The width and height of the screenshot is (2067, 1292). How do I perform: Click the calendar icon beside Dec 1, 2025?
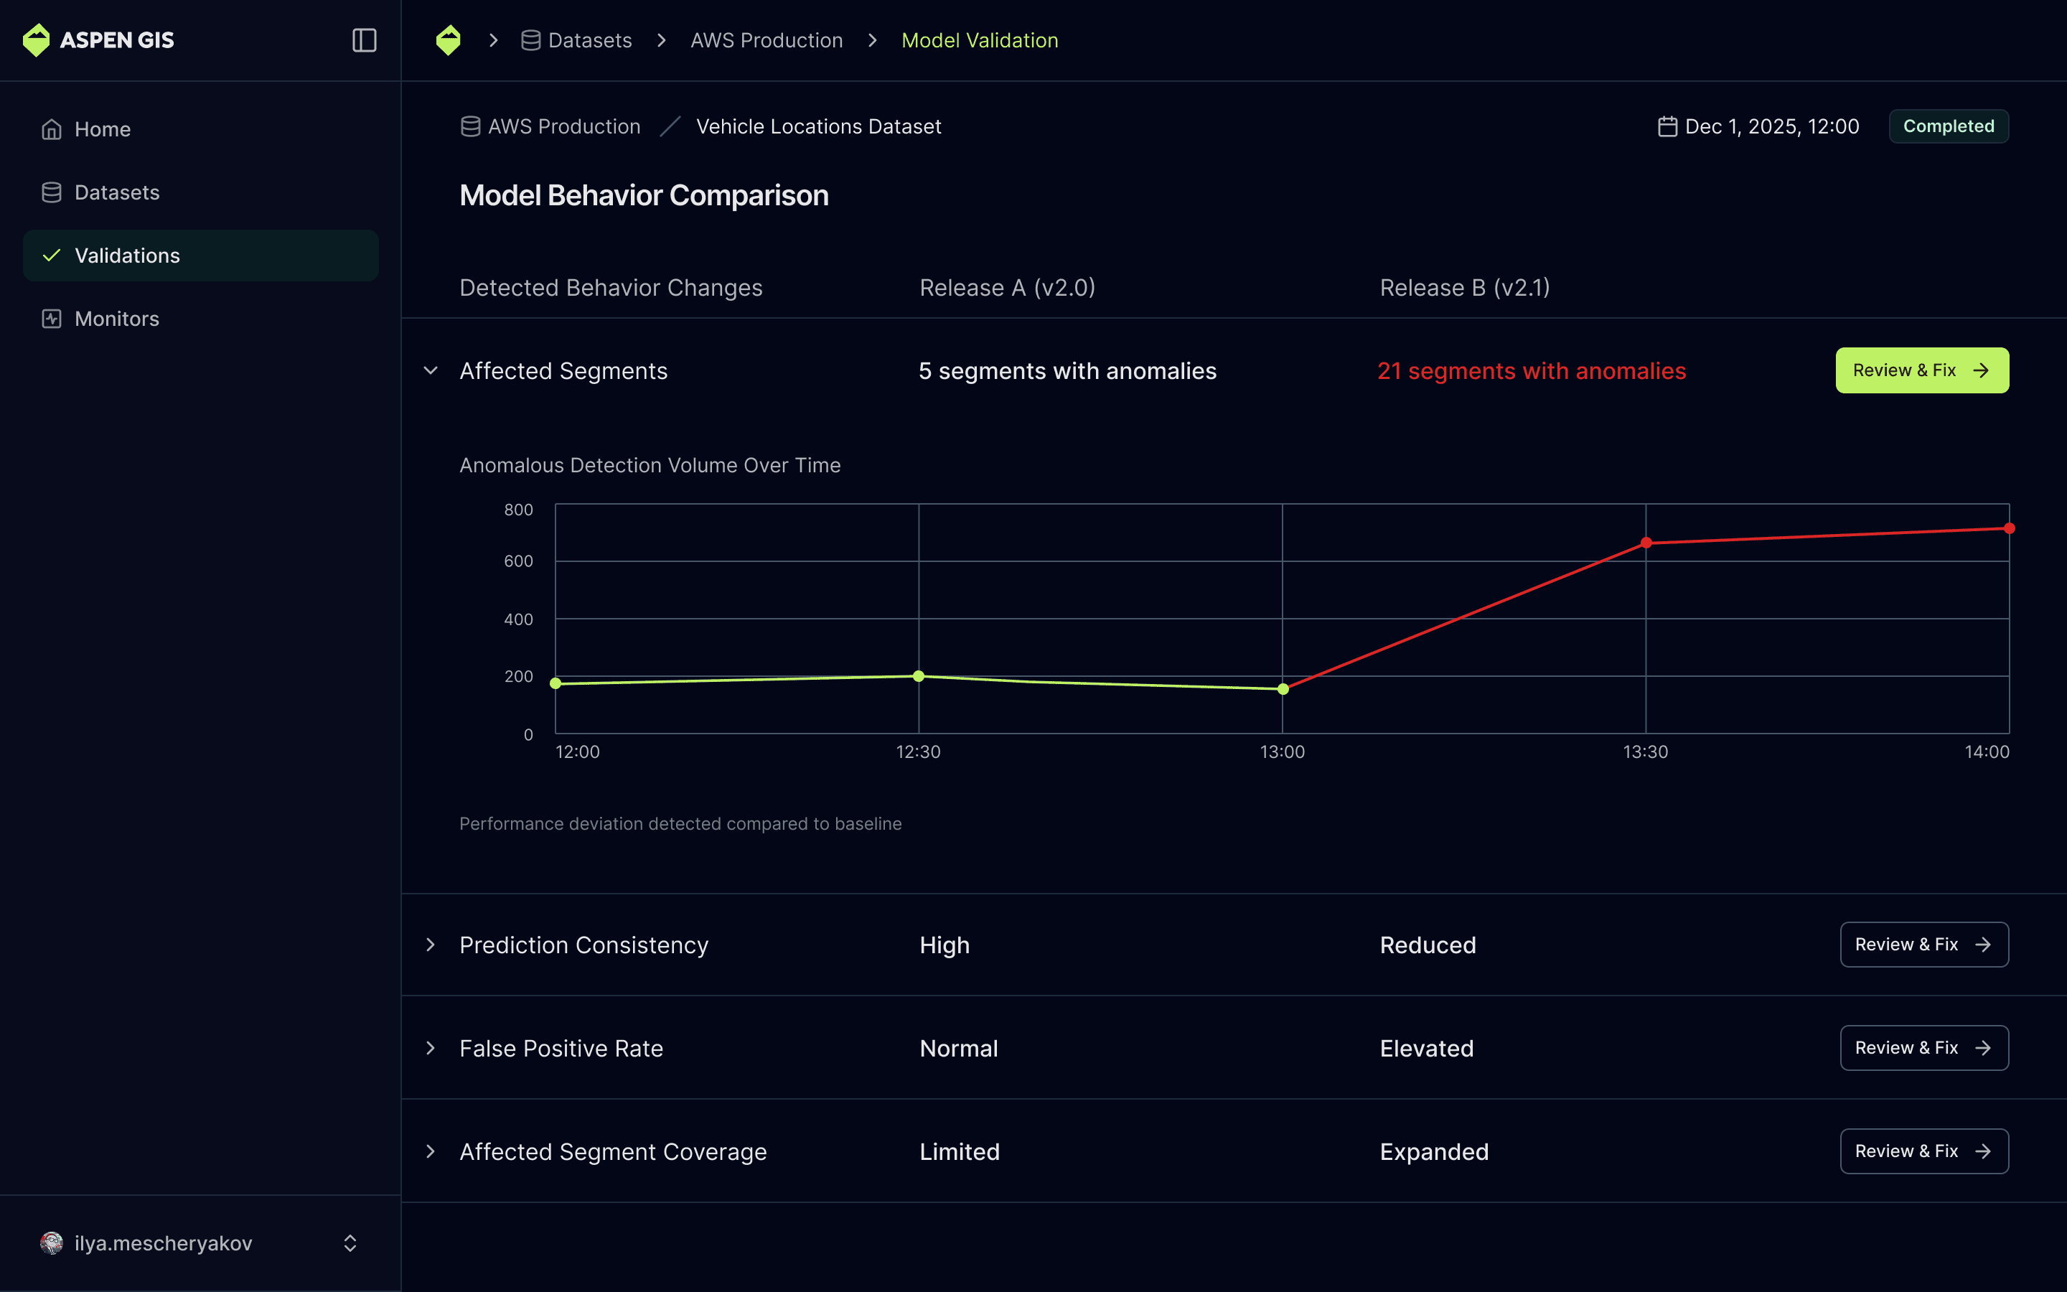[x=1667, y=126]
